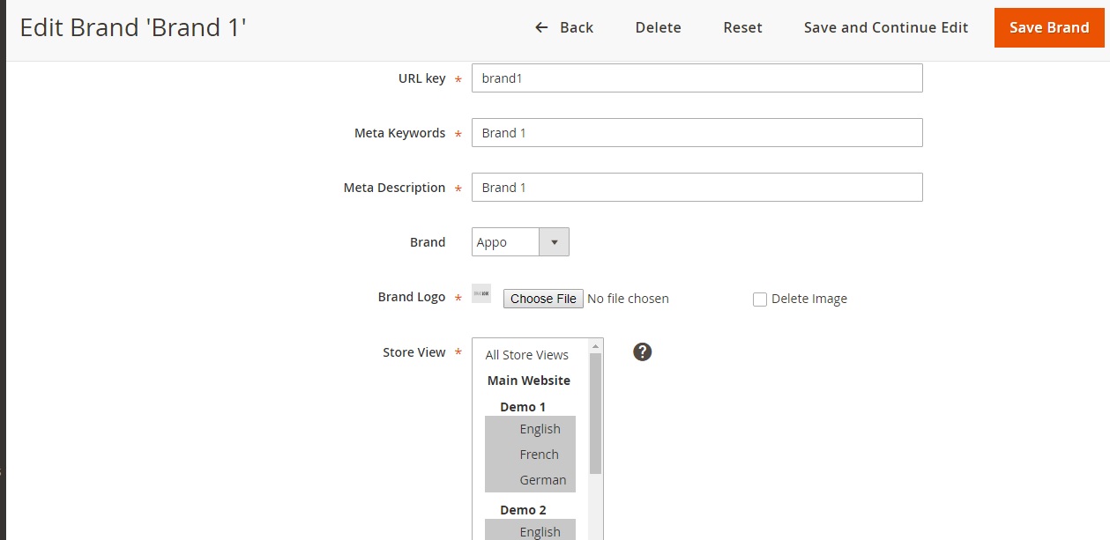Select English under Demo 2
Viewport: 1110px width, 540px height.
(540, 531)
